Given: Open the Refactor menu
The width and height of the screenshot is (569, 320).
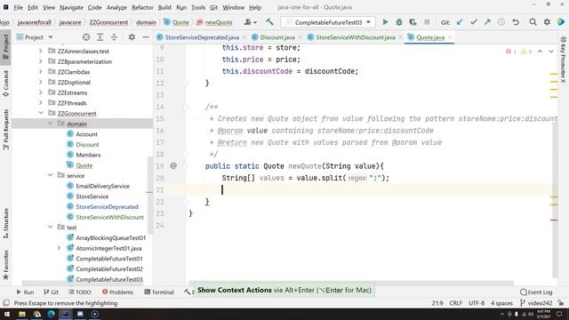Looking at the screenshot, I should pyautogui.click(x=142, y=7).
